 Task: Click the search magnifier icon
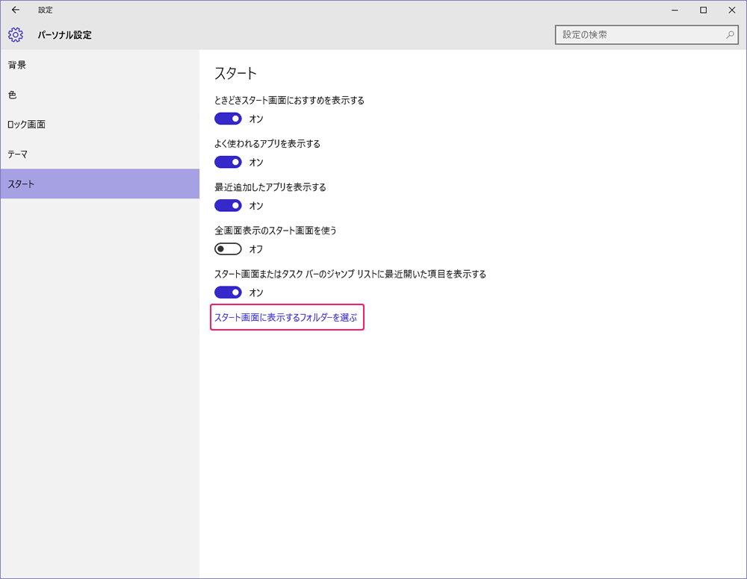point(730,35)
